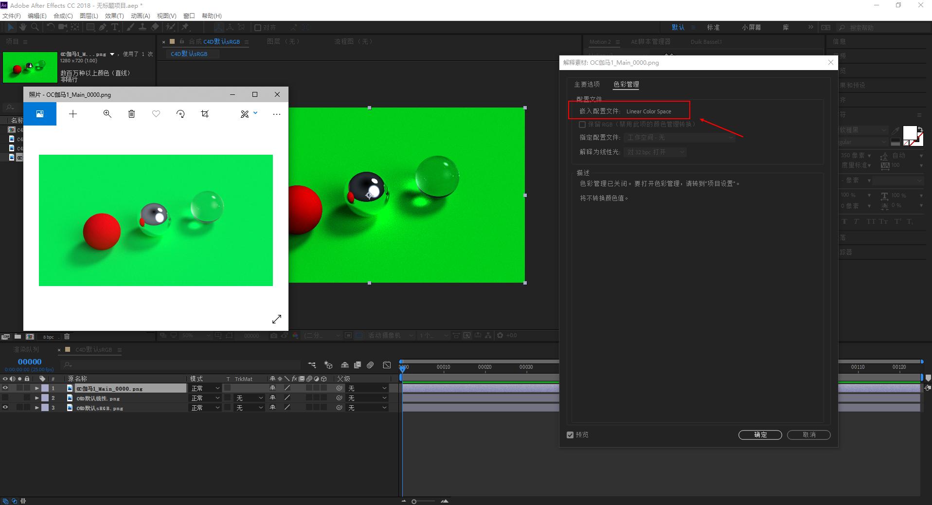Select the Brush tool in the toolbar
Image resolution: width=932 pixels, height=505 pixels.
click(130, 27)
